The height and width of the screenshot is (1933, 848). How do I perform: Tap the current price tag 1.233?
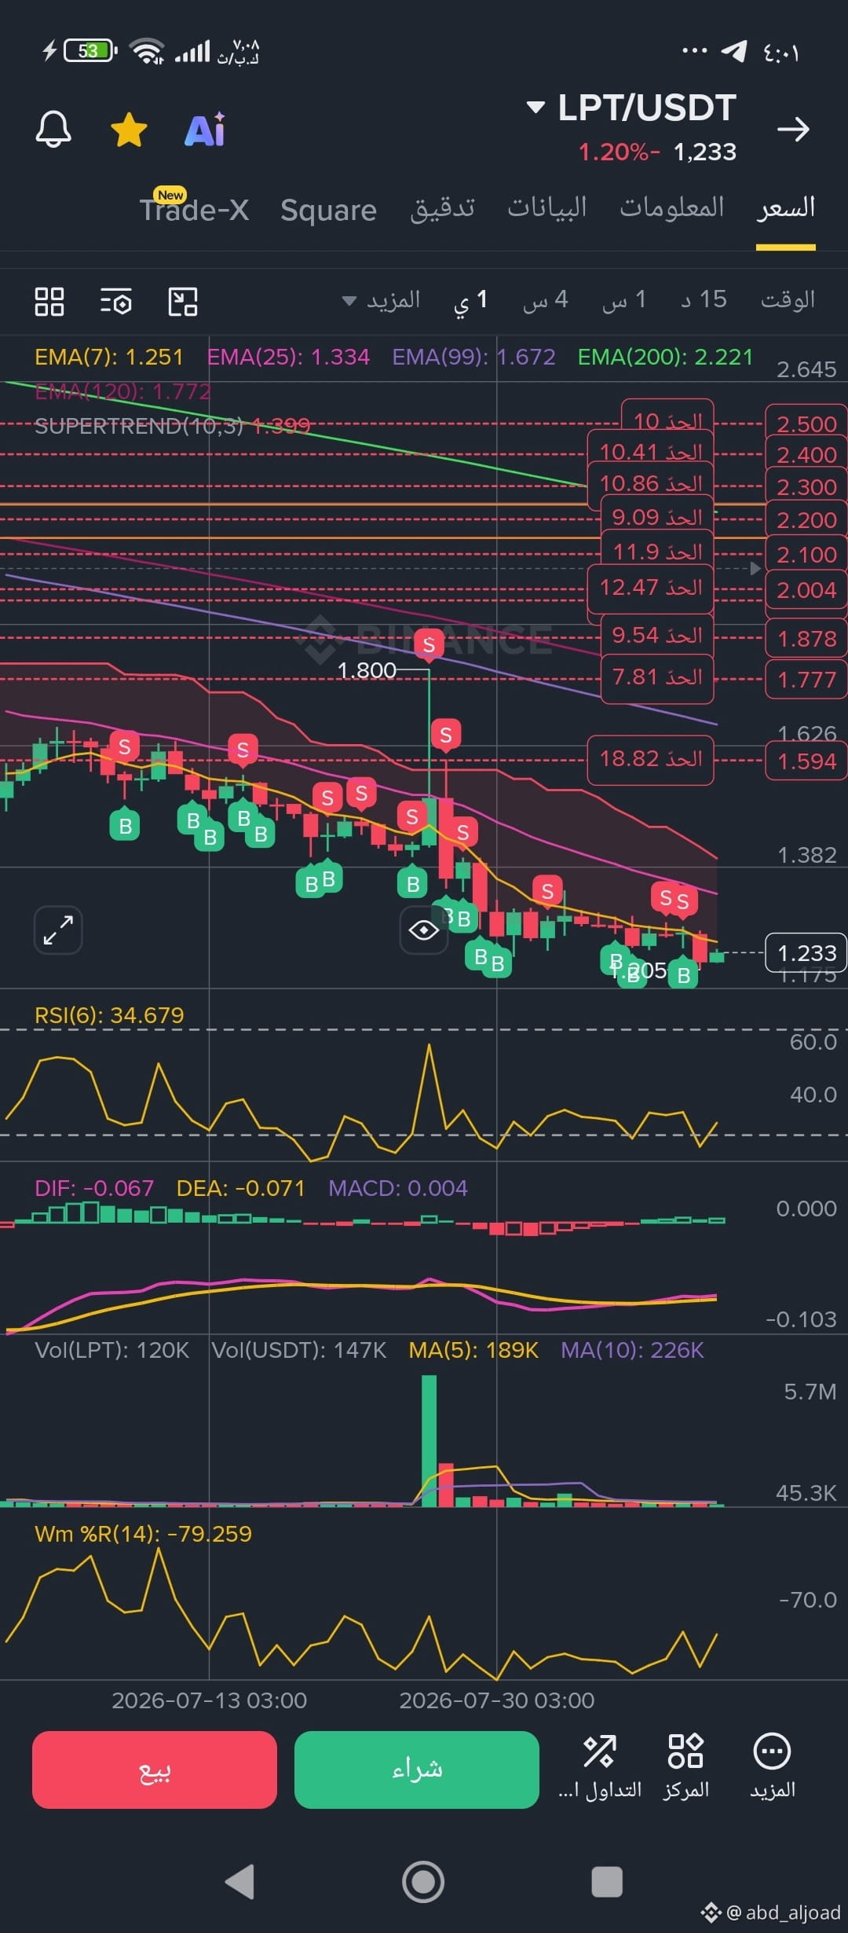[806, 953]
